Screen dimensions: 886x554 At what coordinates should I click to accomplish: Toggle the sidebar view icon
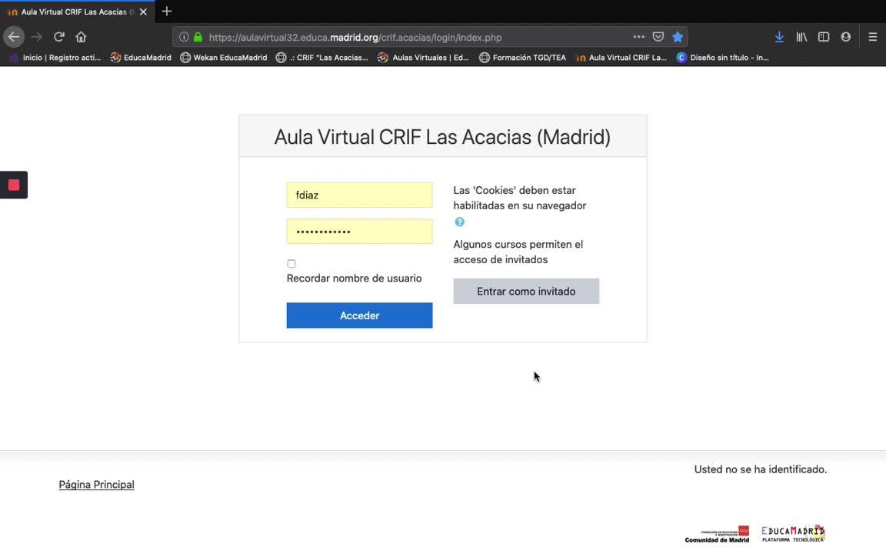823,37
